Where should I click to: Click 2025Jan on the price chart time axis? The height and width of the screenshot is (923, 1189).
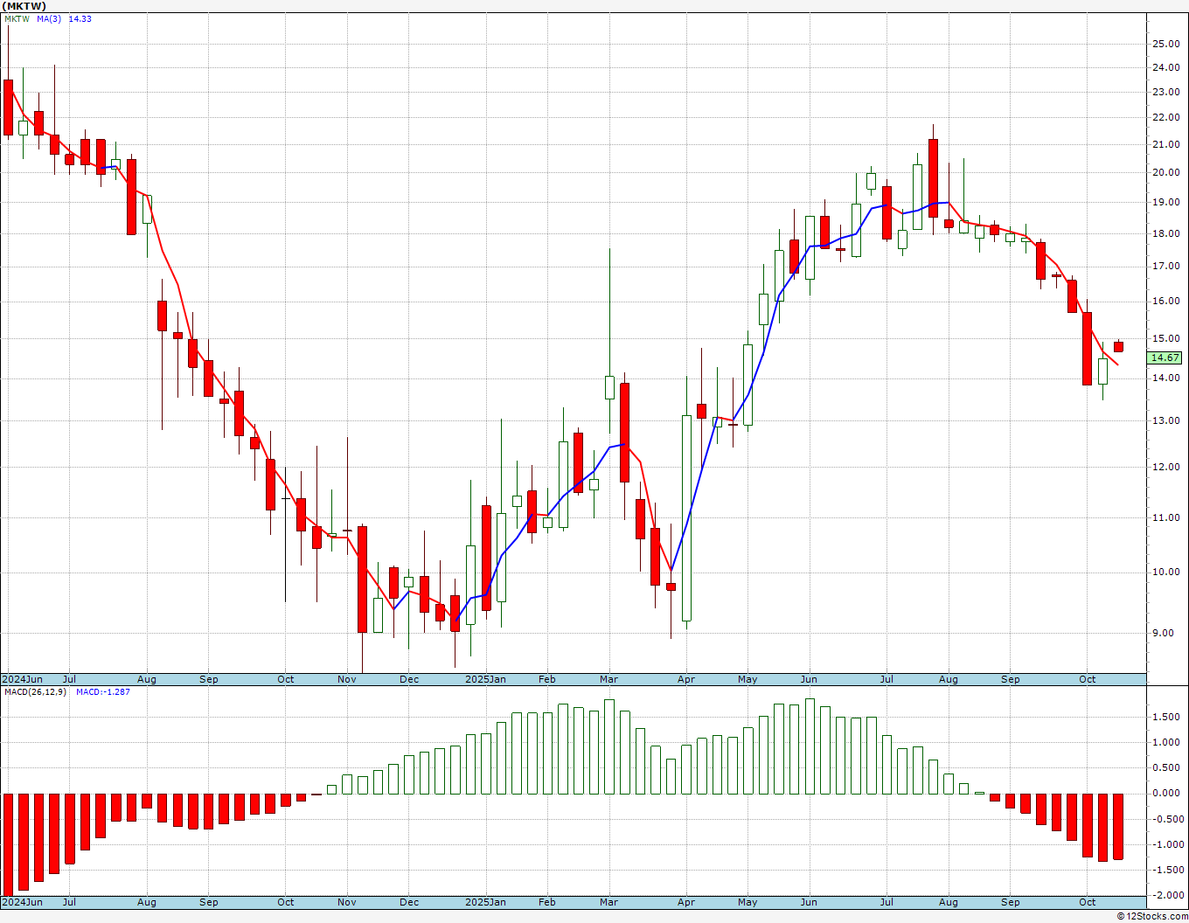pos(485,679)
